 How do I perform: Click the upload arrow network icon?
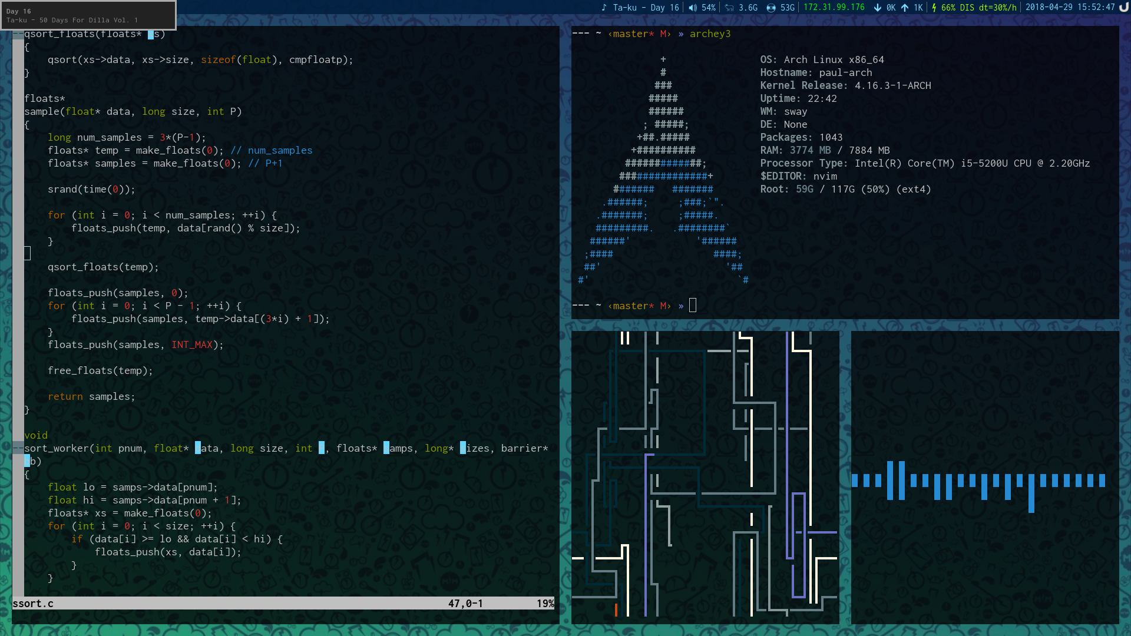point(905,8)
